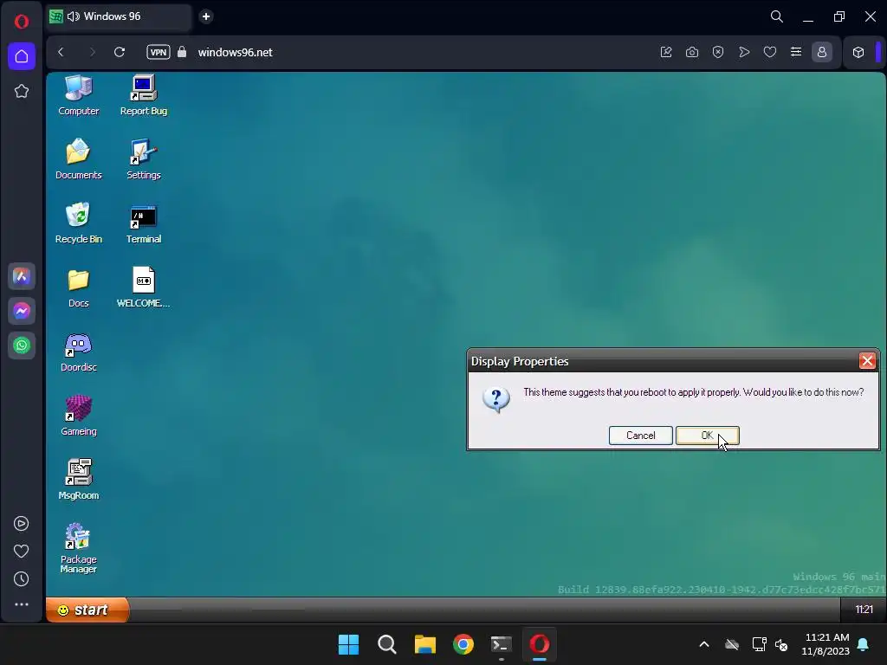Screen dimensions: 887x665
Task: Open the Windows 11 Start button
Action: (348, 644)
